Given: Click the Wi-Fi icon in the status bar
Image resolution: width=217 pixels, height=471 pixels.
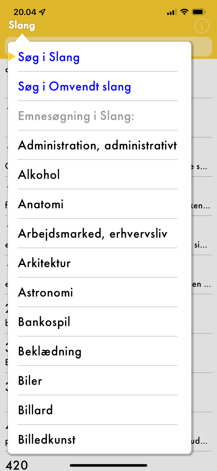Looking at the screenshot, I should pyautogui.click(x=184, y=12).
